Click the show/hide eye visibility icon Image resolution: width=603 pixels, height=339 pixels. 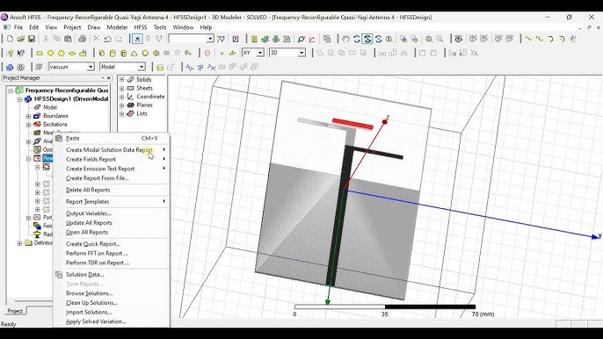[459, 39]
